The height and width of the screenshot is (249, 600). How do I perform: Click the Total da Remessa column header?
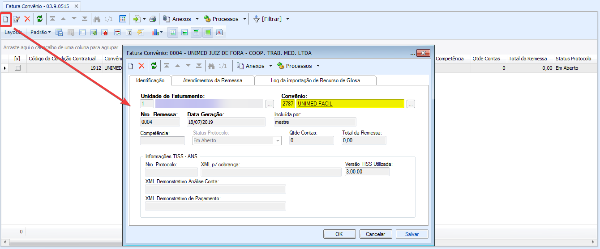530,59
